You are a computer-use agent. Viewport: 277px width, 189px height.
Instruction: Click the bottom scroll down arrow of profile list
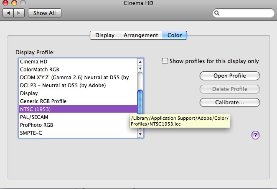pos(140,134)
